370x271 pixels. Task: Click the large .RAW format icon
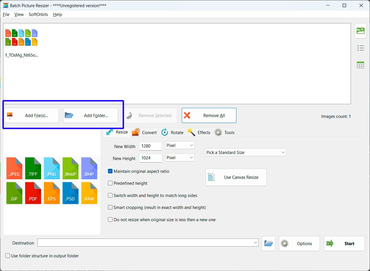89,193
